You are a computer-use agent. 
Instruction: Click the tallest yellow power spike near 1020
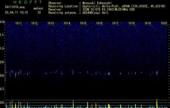[157, 103]
